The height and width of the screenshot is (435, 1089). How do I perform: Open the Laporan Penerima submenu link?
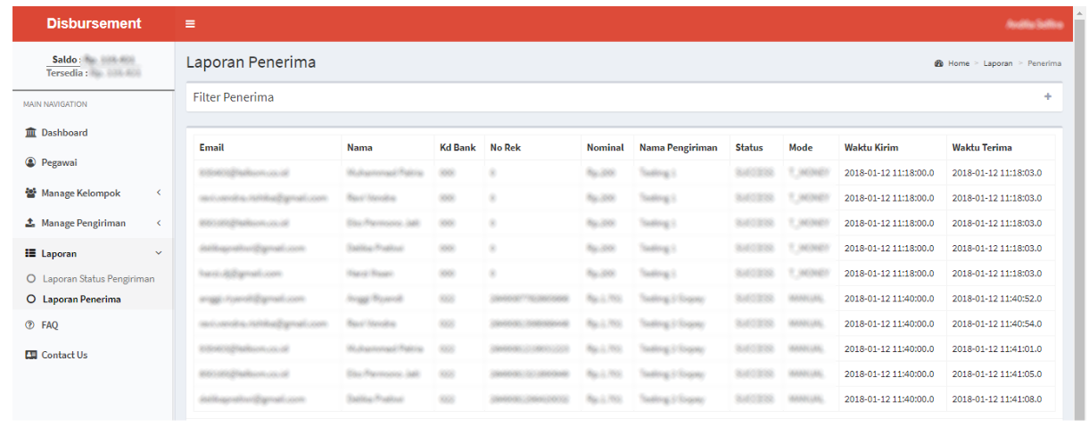[82, 300]
